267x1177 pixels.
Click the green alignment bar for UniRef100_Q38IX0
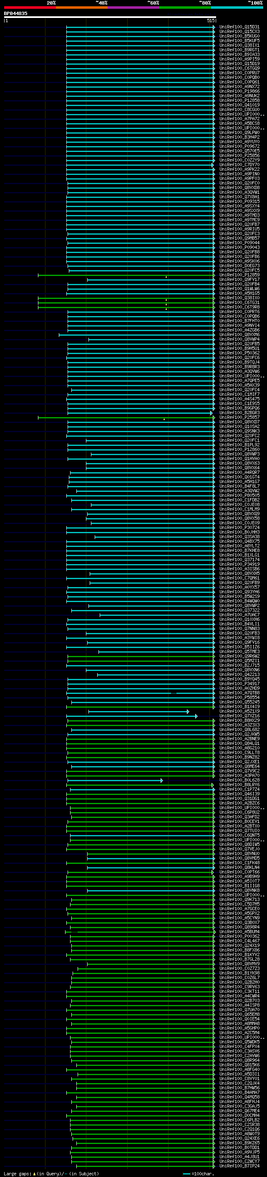click(126, 298)
